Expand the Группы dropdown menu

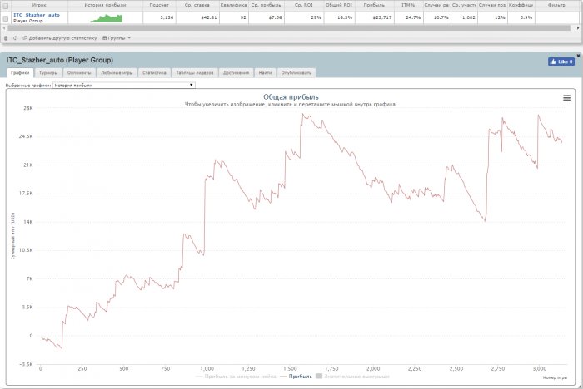pos(117,38)
